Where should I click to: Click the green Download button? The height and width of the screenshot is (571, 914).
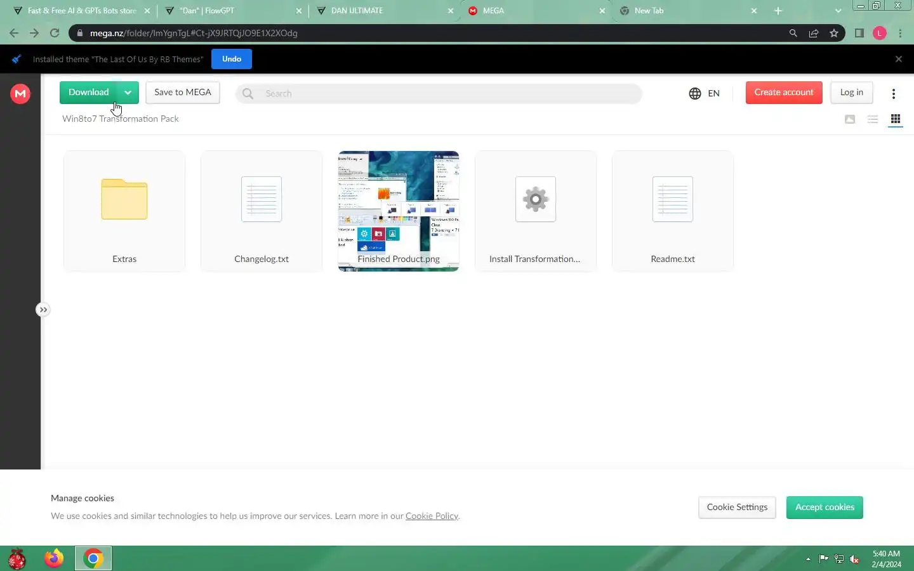[x=88, y=93]
